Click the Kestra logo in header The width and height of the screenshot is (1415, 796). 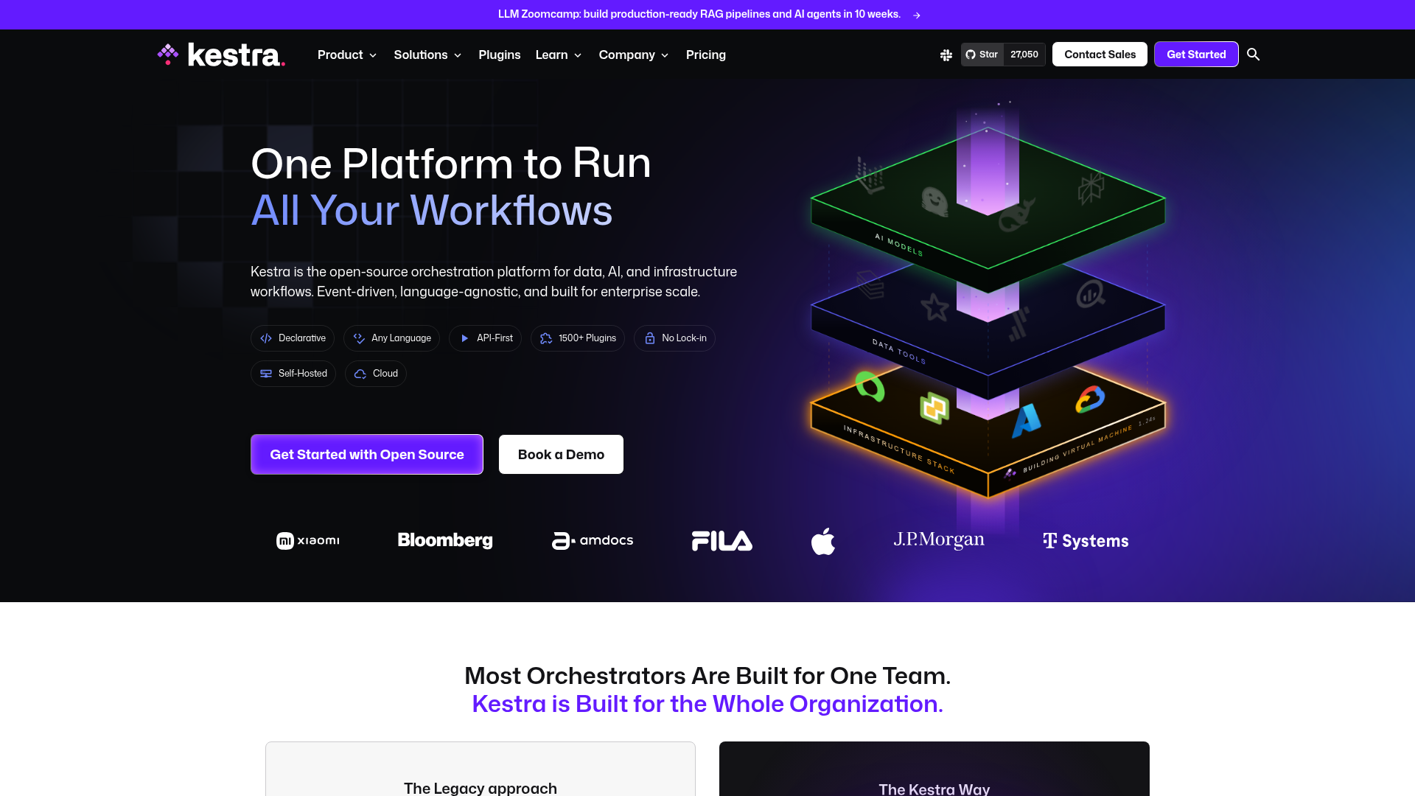pyautogui.click(x=221, y=55)
